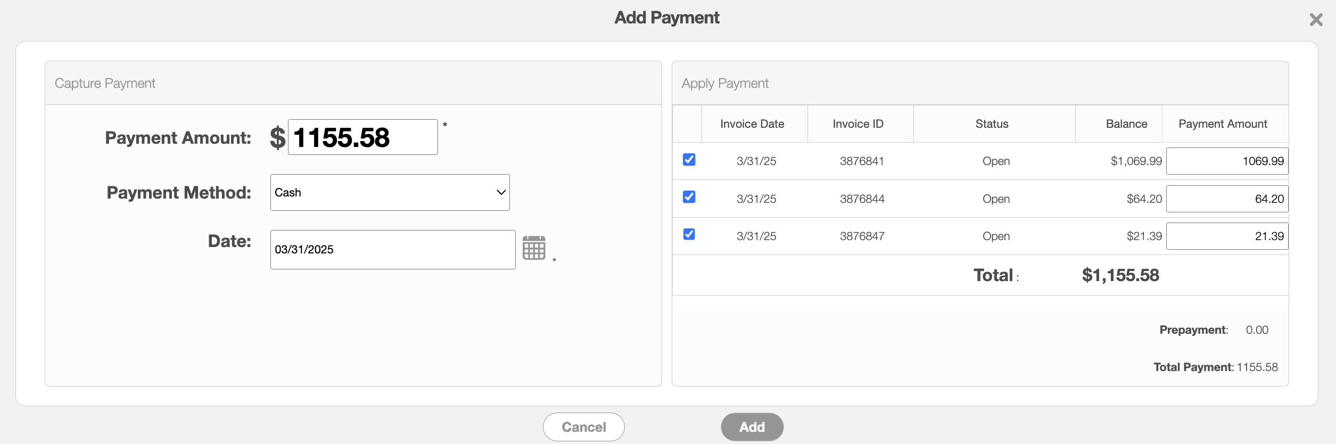Edit the 21.39 payment amount field
Image resolution: width=1336 pixels, height=444 pixels.
tap(1226, 236)
